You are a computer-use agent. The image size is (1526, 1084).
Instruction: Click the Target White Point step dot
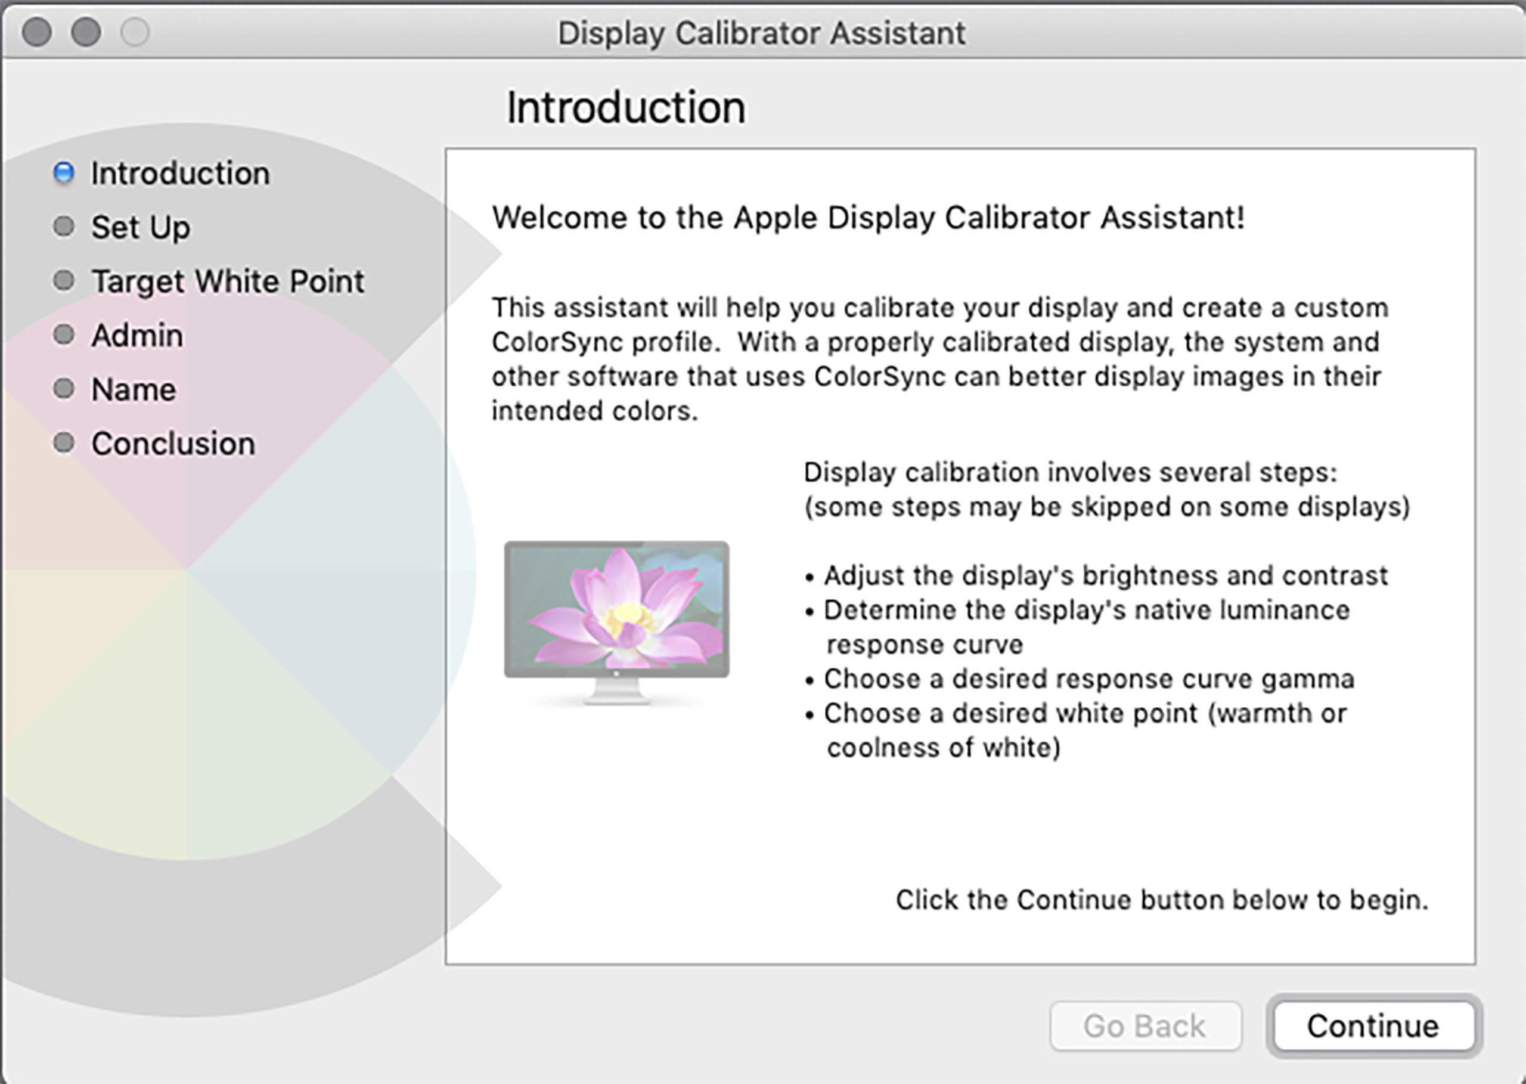click(x=63, y=281)
